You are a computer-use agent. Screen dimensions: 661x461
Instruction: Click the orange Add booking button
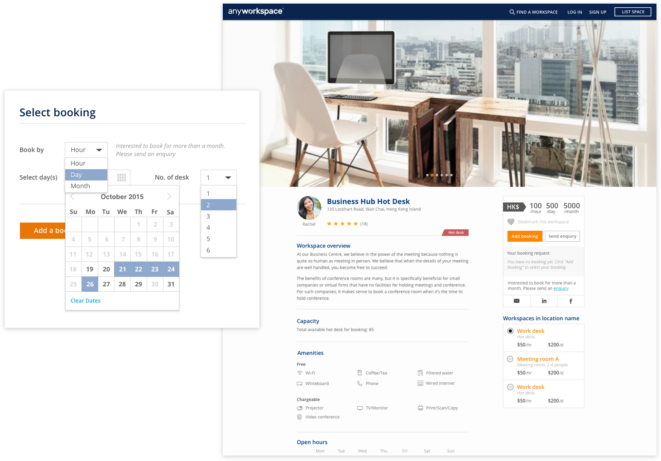525,236
